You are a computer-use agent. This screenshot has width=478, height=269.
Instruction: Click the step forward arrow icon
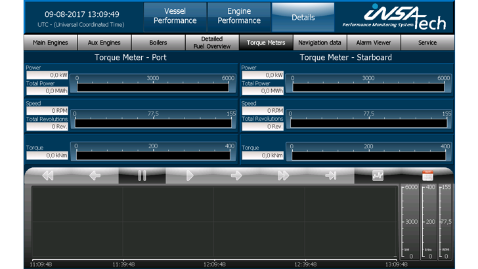(x=236, y=176)
